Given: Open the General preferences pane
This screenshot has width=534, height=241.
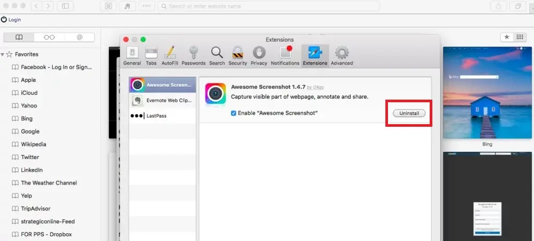Looking at the screenshot, I should click(x=132, y=56).
